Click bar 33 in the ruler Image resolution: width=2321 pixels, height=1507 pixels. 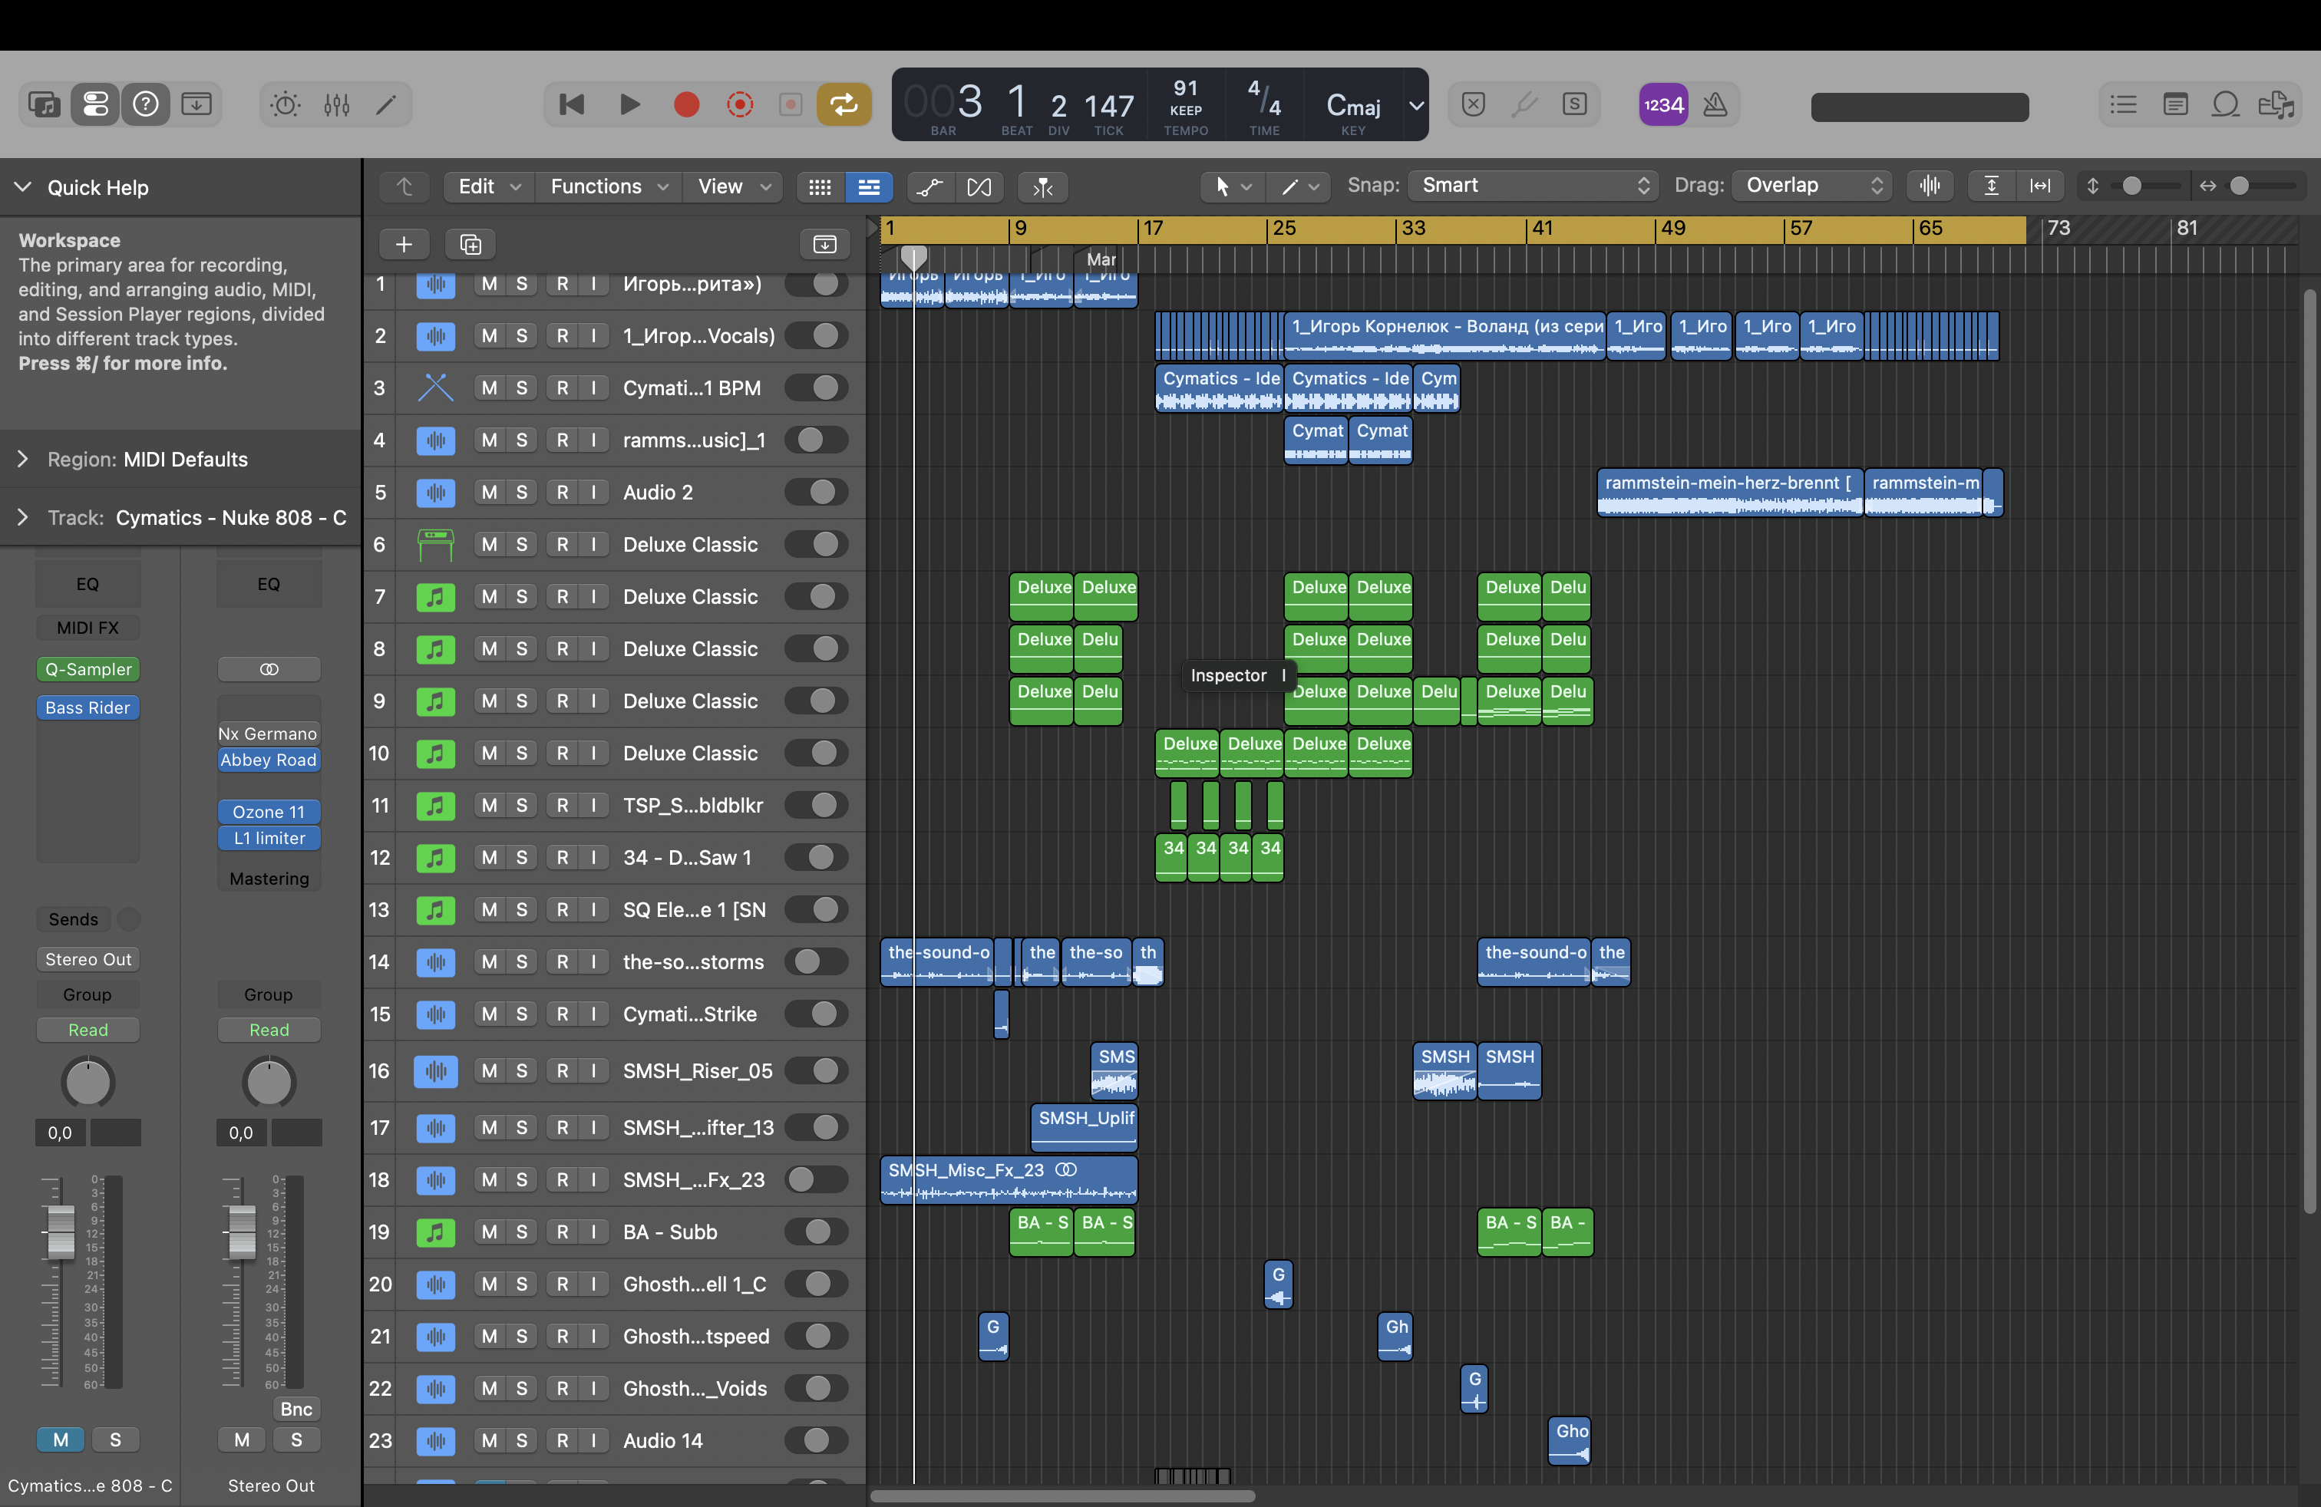(1413, 228)
